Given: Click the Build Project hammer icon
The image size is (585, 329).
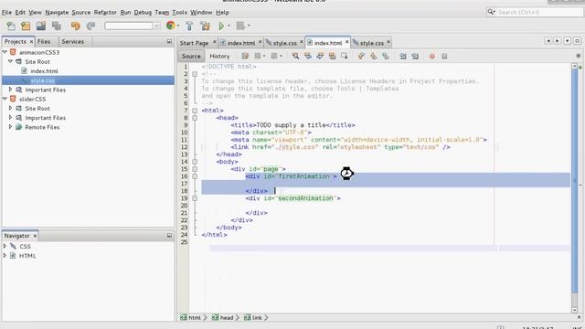Looking at the screenshot, I should (x=189, y=26).
